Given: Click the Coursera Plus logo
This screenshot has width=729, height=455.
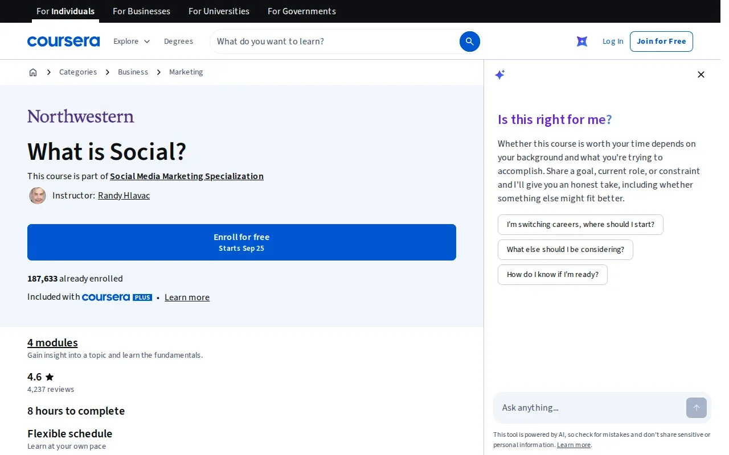Looking at the screenshot, I should (117, 297).
